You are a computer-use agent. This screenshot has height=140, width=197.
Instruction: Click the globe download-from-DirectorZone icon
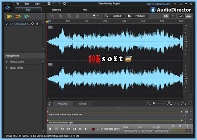[x=26, y=16]
